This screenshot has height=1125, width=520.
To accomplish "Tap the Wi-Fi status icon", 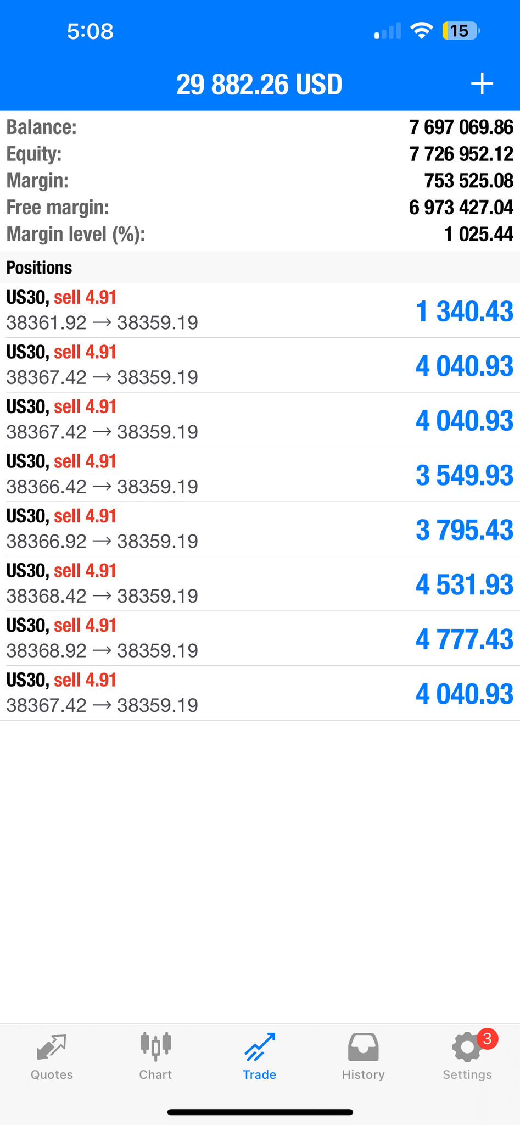I will click(421, 31).
